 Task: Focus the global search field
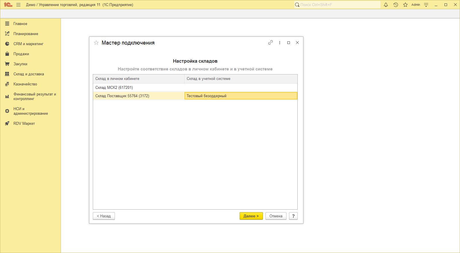pos(340,5)
